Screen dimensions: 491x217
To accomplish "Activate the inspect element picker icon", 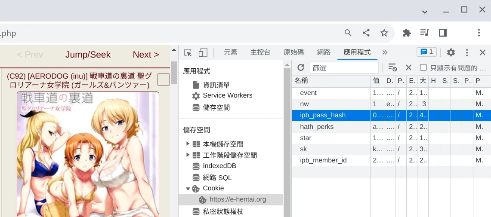I will click(x=188, y=52).
